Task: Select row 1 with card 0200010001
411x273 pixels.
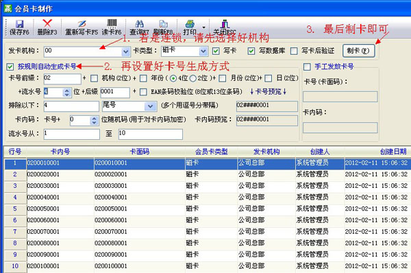Action: pos(208,163)
